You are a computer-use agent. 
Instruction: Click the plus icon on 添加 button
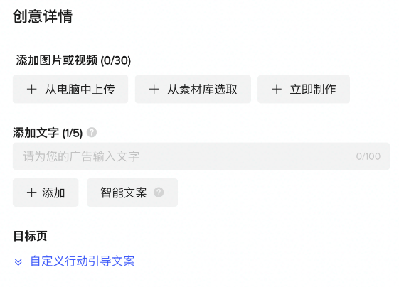coord(32,193)
